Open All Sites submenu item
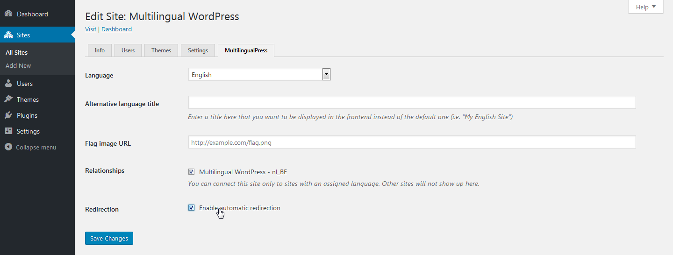Viewport: 673px width, 255px height. click(17, 53)
